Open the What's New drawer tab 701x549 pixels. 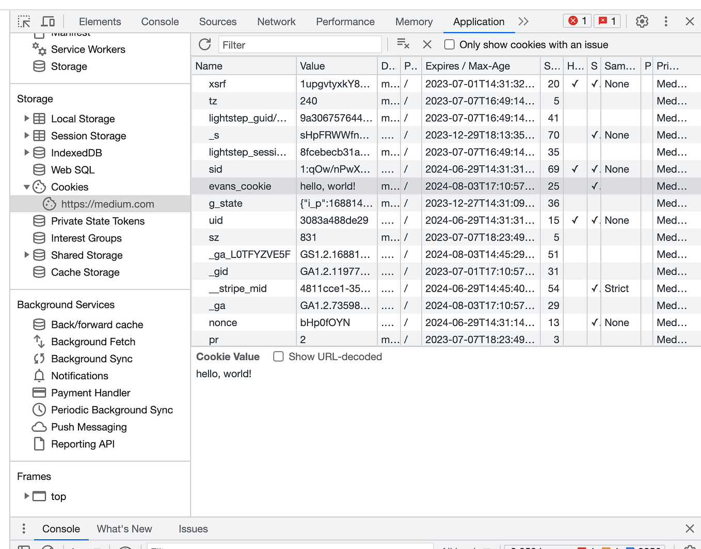point(124,528)
